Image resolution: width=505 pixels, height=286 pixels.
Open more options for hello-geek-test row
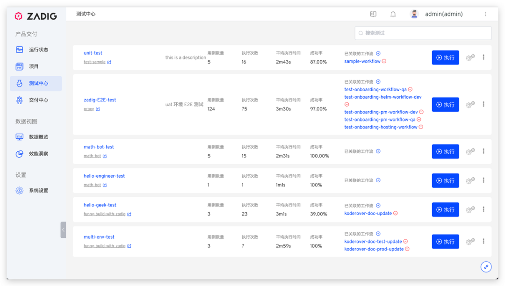pos(483,209)
